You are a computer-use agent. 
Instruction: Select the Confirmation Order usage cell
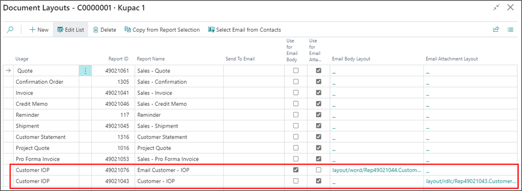(x=46, y=81)
